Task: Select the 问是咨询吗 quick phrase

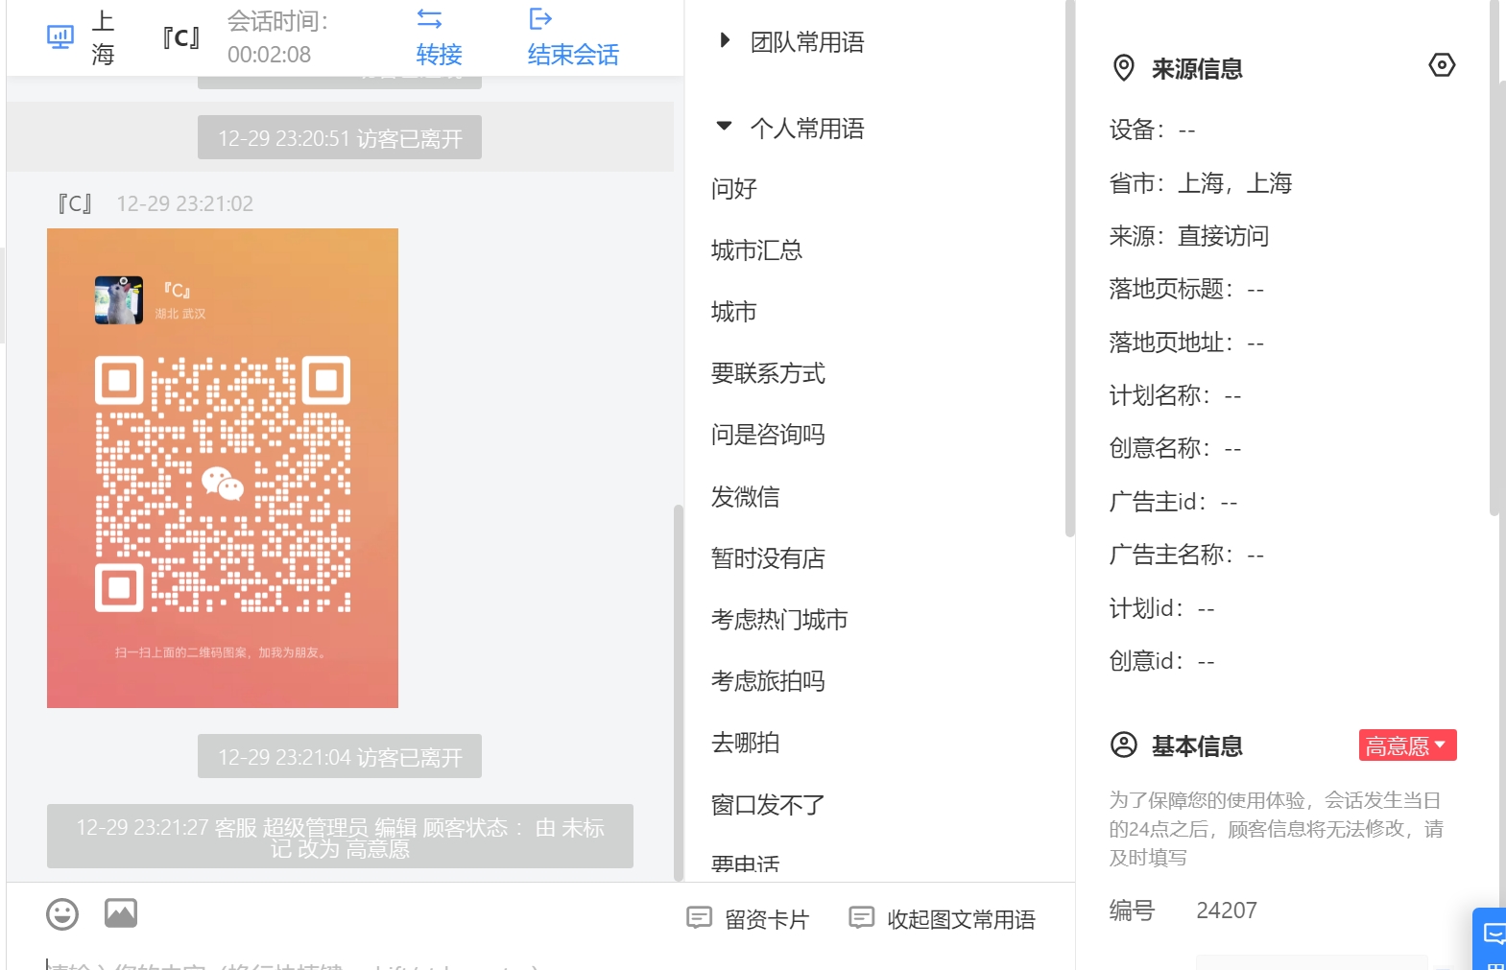Action: (x=768, y=435)
